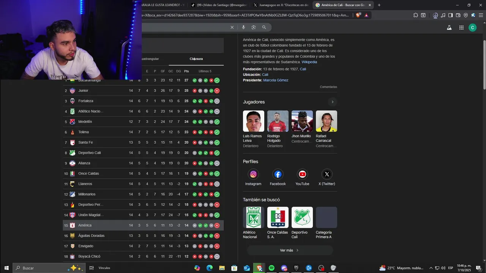The height and width of the screenshot is (273, 486).
Task: Open the Atlético Nacional related search
Action: (253, 223)
